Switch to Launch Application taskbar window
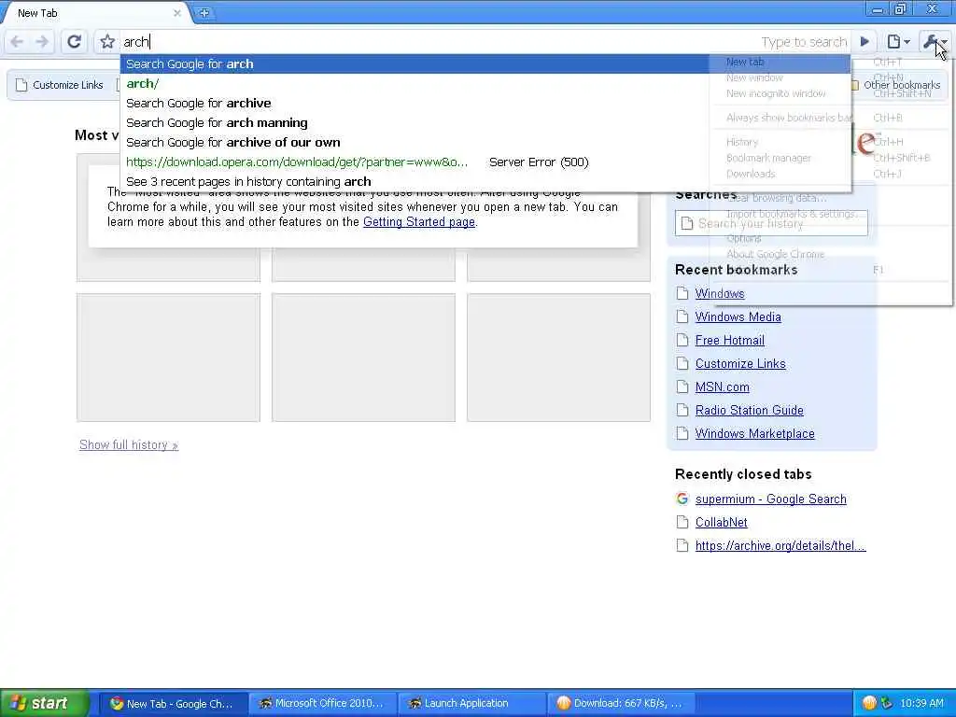 point(471,704)
